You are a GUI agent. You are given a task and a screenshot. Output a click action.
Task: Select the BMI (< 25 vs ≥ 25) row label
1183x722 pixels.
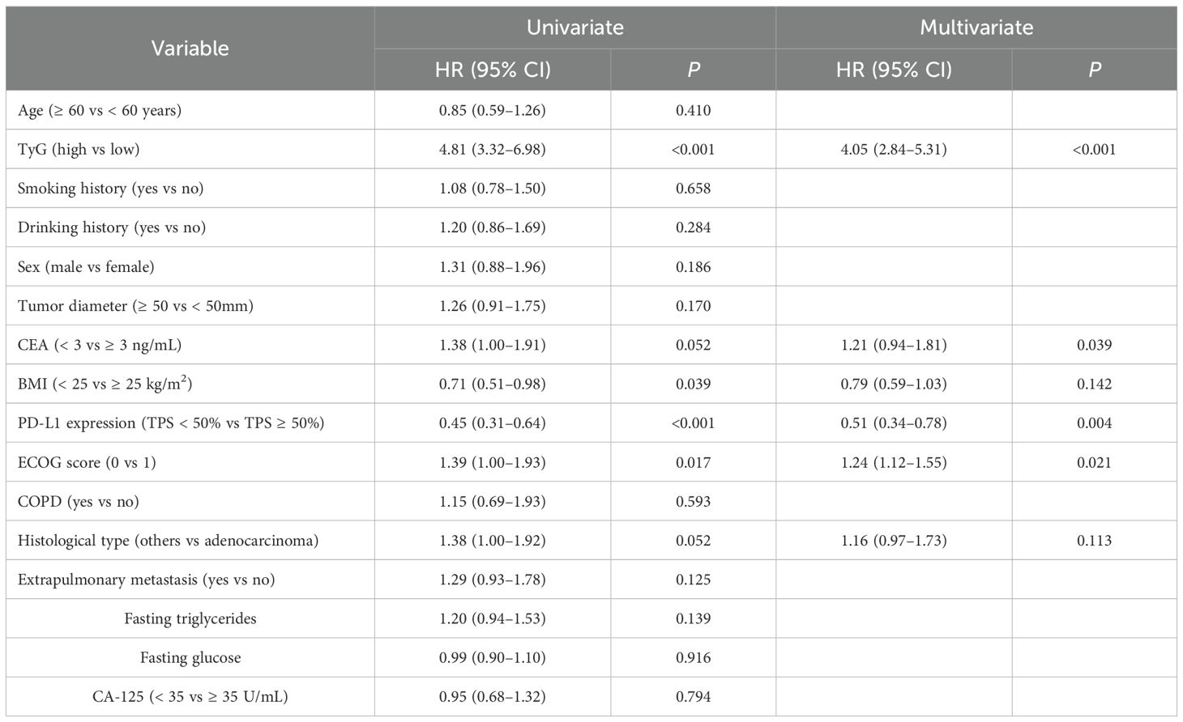coord(105,384)
